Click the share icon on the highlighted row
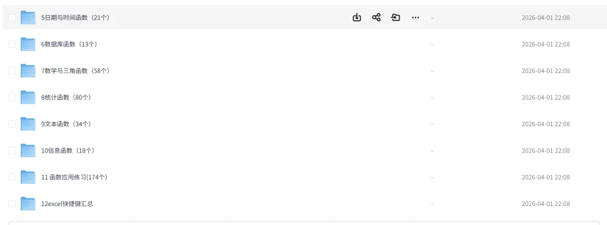This screenshot has height=225, width=607. 376,17
